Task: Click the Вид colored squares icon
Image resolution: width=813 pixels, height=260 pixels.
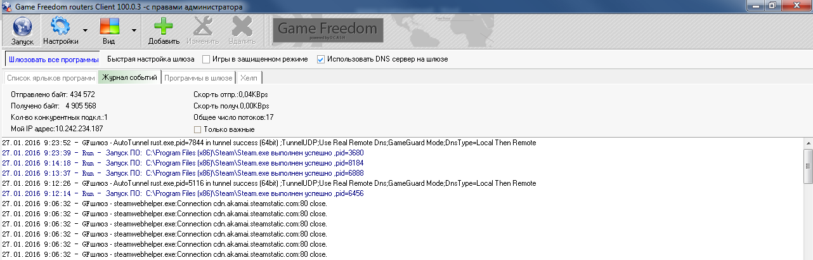Action: 109,27
